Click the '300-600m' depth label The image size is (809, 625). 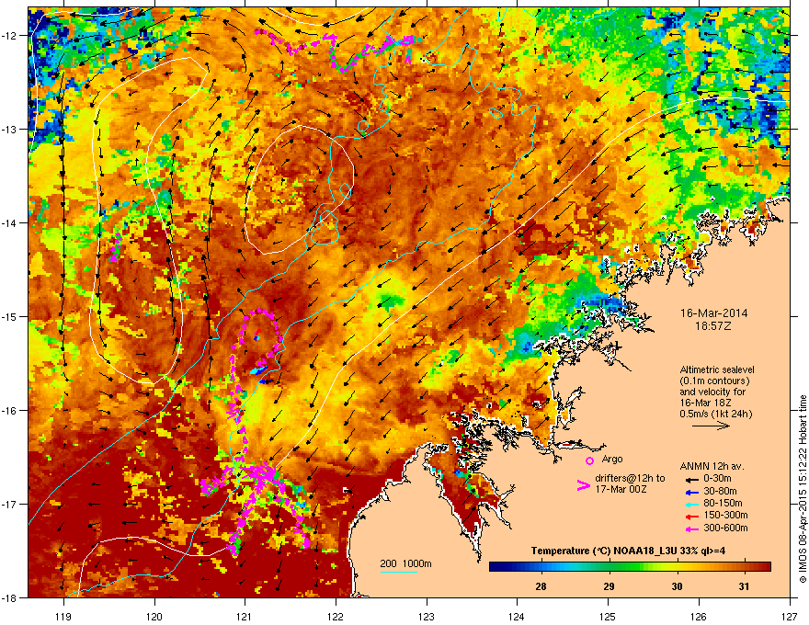725,528
